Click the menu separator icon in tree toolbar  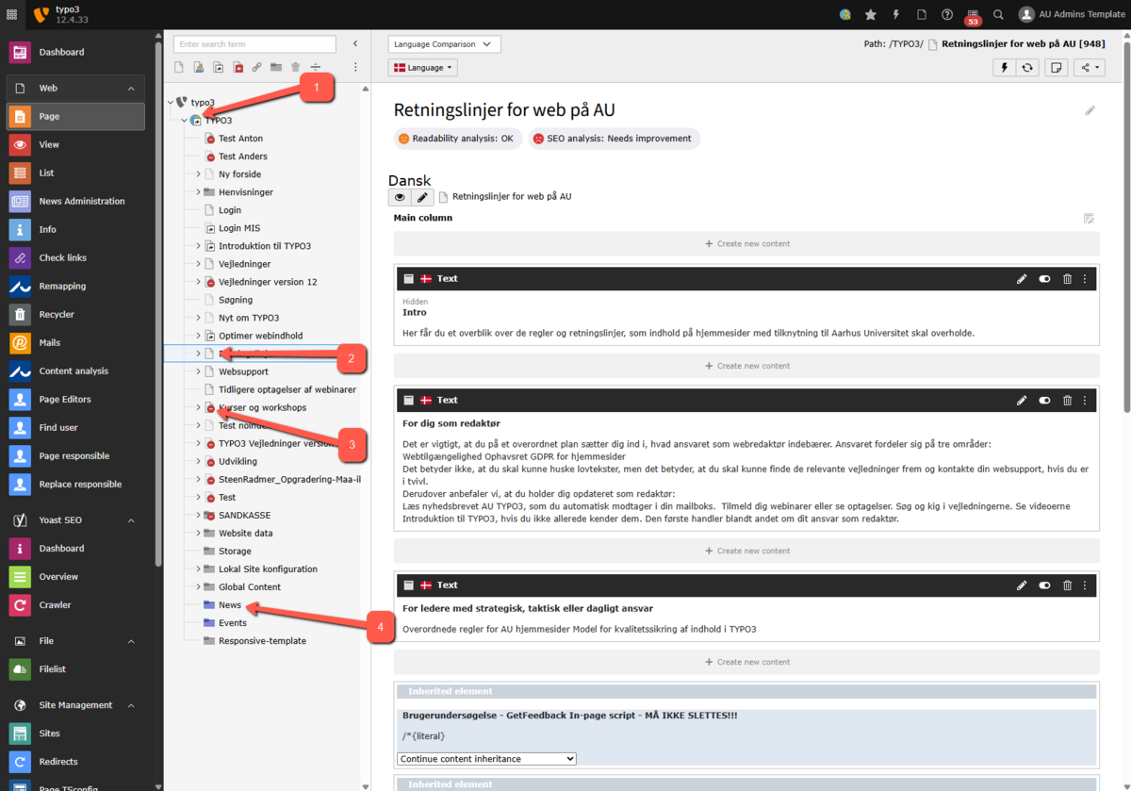coord(316,67)
